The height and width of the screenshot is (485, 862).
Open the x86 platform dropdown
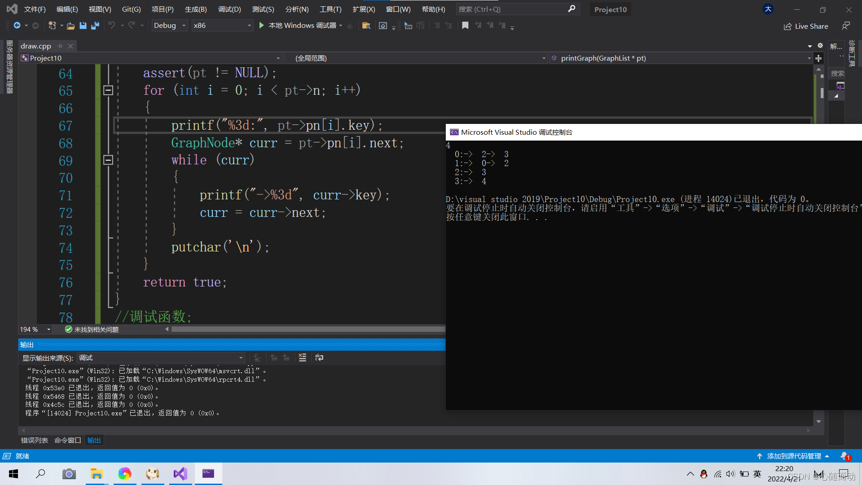[222, 26]
